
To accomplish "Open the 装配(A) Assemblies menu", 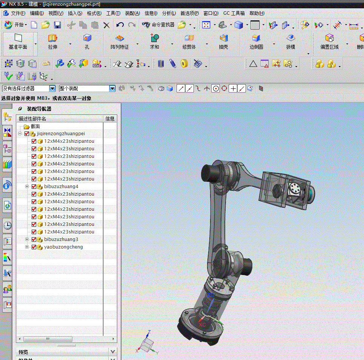I will [132, 14].
